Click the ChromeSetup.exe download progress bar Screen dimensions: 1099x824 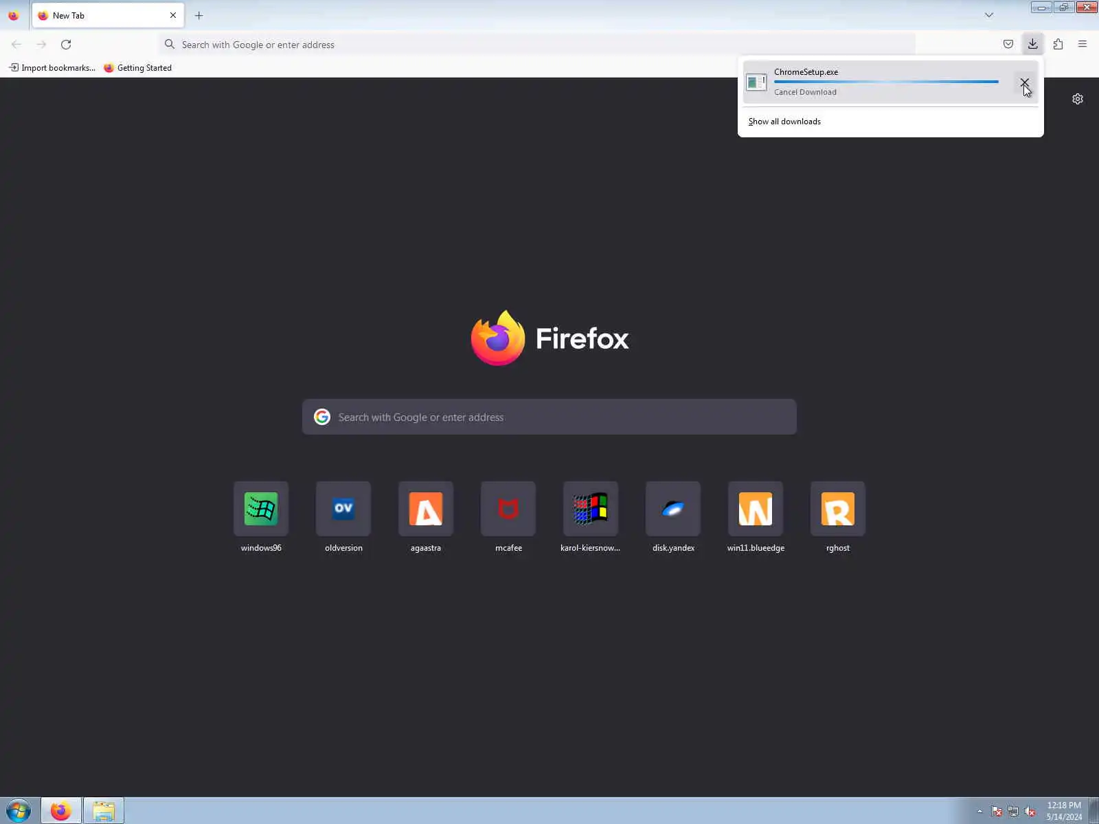886,82
